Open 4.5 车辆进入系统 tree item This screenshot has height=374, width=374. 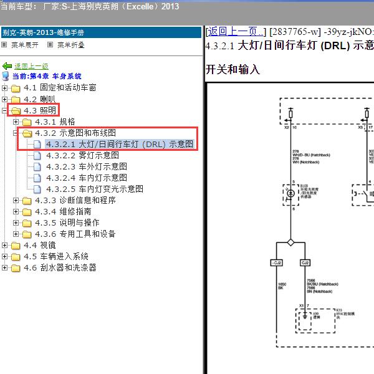point(56,256)
